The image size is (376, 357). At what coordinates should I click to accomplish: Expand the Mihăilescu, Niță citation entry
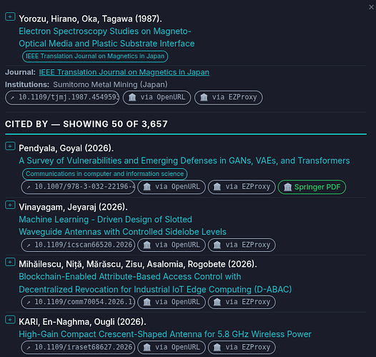click(10, 263)
